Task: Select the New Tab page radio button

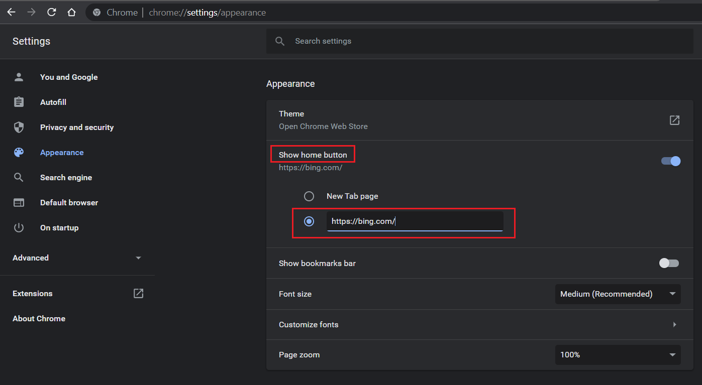Action: coord(309,196)
